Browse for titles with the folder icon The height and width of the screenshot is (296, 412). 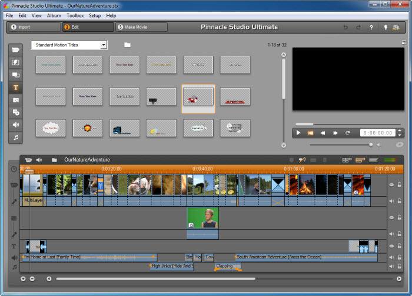[127, 45]
